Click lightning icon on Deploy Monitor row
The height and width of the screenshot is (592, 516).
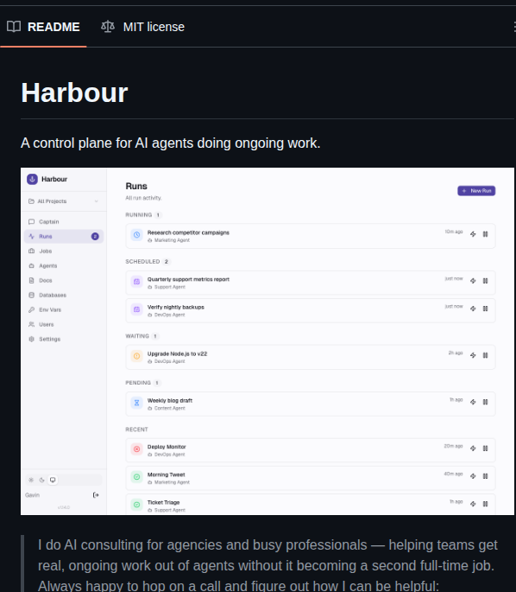pyautogui.click(x=473, y=449)
